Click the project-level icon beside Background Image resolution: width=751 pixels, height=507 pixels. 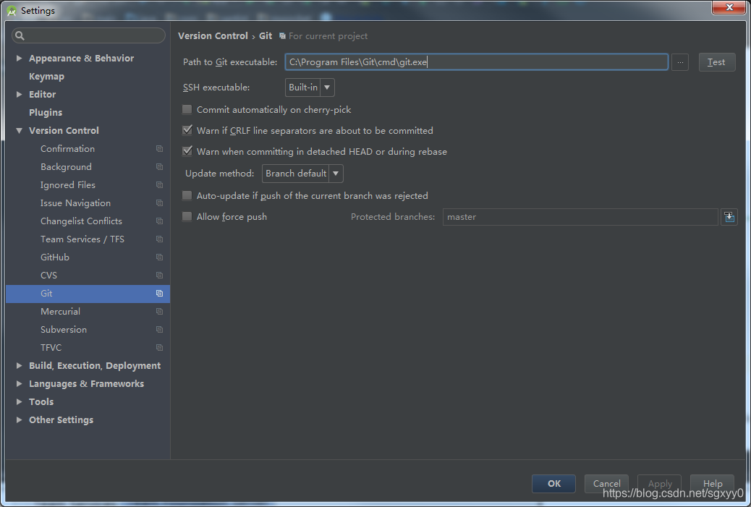159,167
